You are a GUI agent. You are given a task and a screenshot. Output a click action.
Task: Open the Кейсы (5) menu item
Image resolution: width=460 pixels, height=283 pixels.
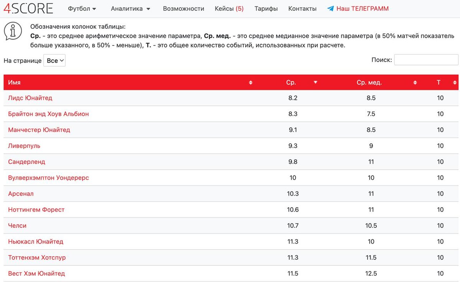[229, 8]
